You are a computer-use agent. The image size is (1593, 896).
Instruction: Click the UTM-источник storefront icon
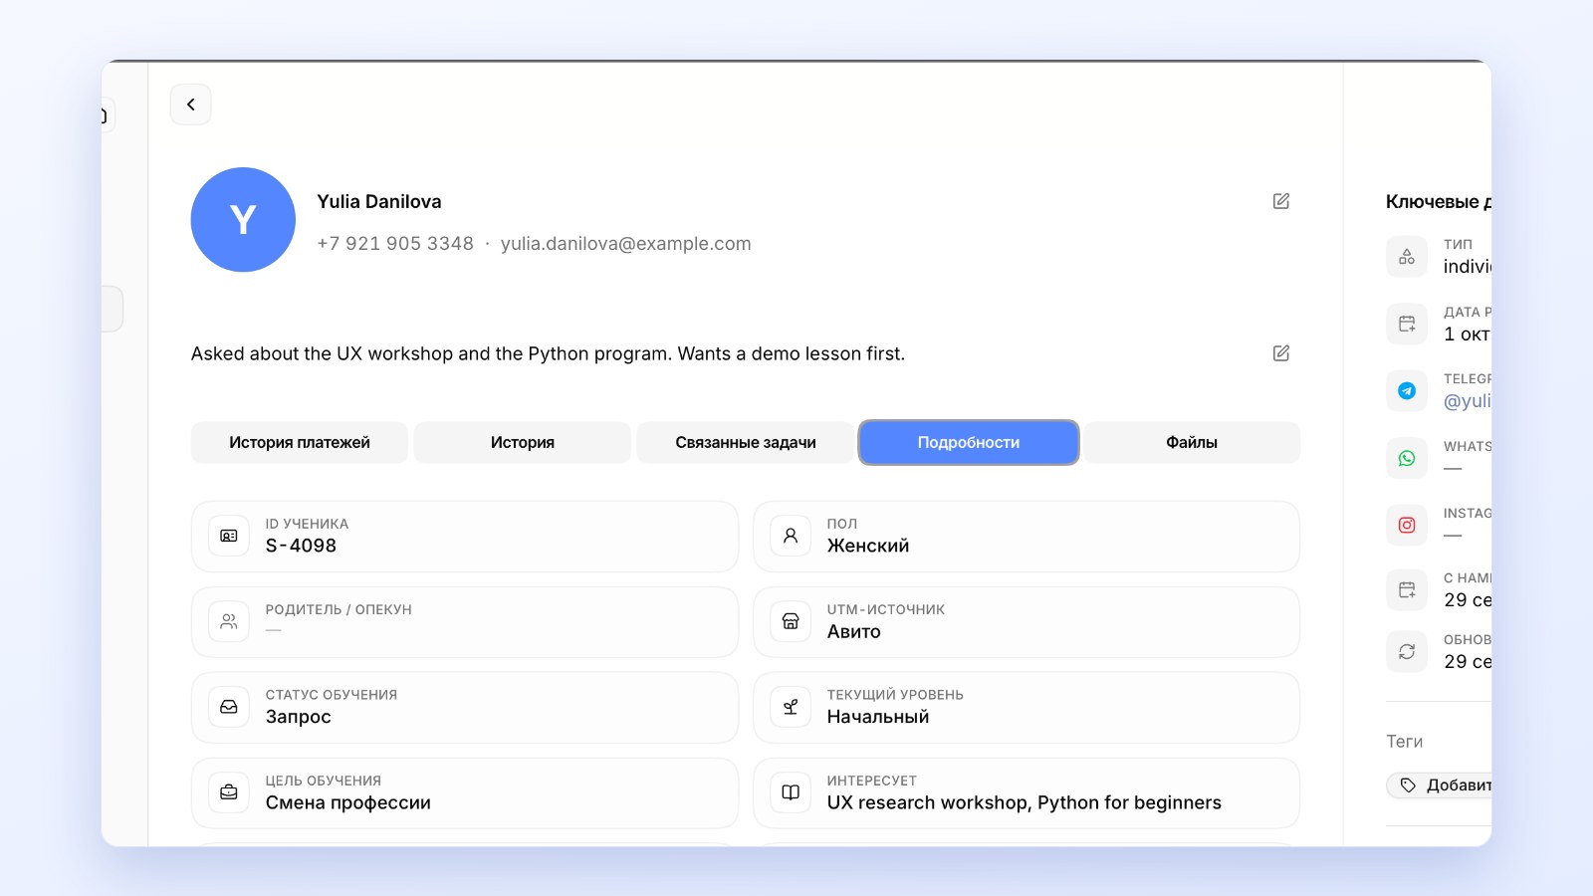[791, 621]
